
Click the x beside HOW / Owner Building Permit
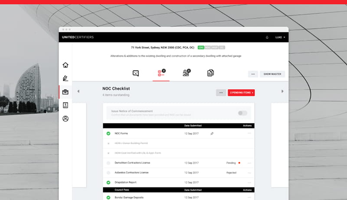[108, 143]
